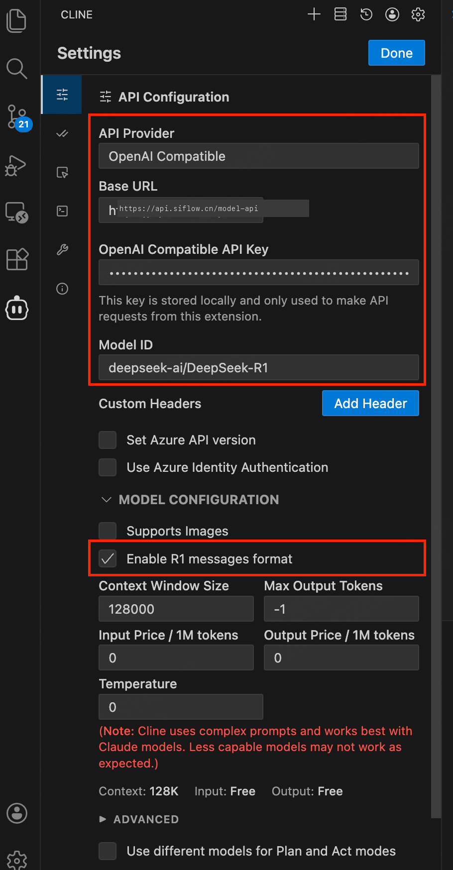Click the Base URL input field

coord(181,210)
